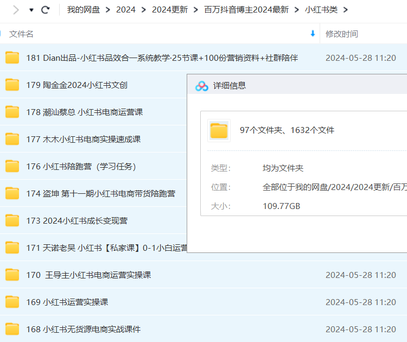Select folder icon of 176 小红书陪跑营

click(12, 166)
